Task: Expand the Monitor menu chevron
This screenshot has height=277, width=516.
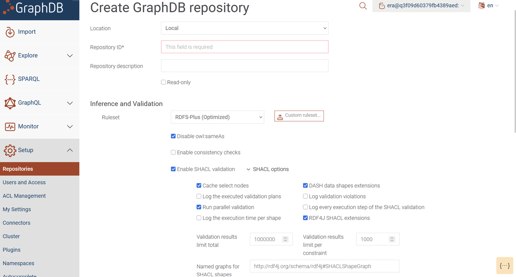Action: [x=70, y=126]
